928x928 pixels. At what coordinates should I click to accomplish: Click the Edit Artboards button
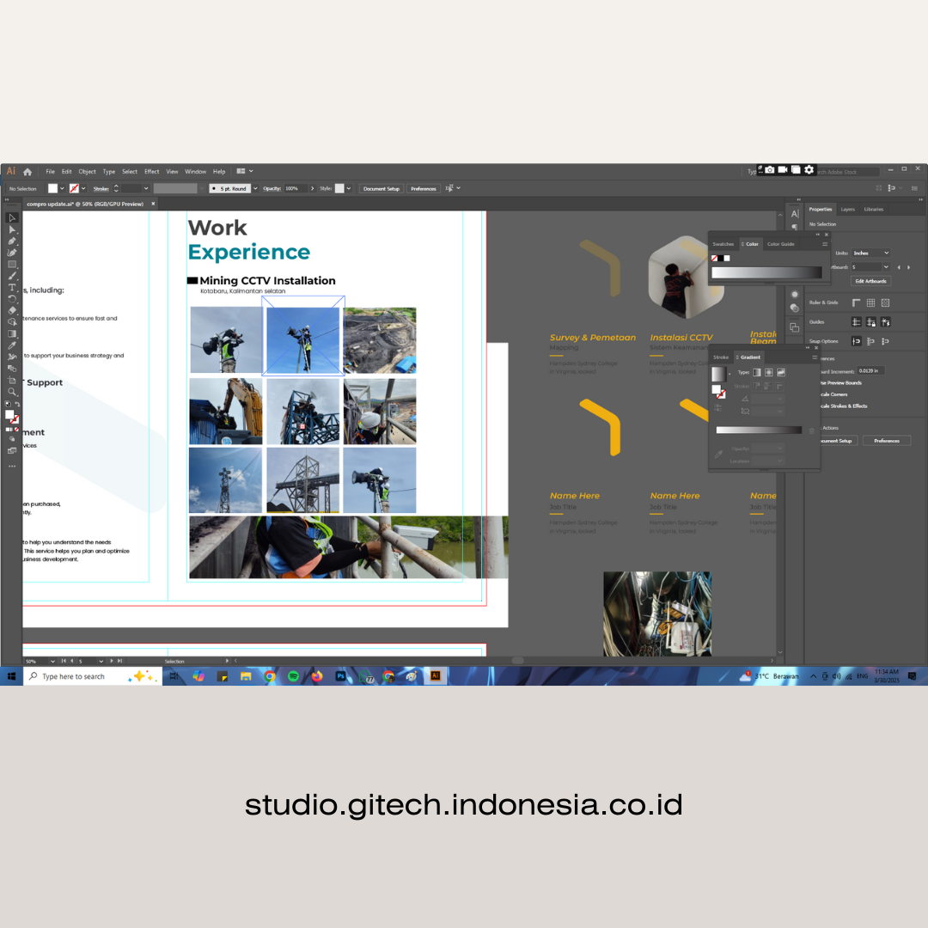pos(870,281)
